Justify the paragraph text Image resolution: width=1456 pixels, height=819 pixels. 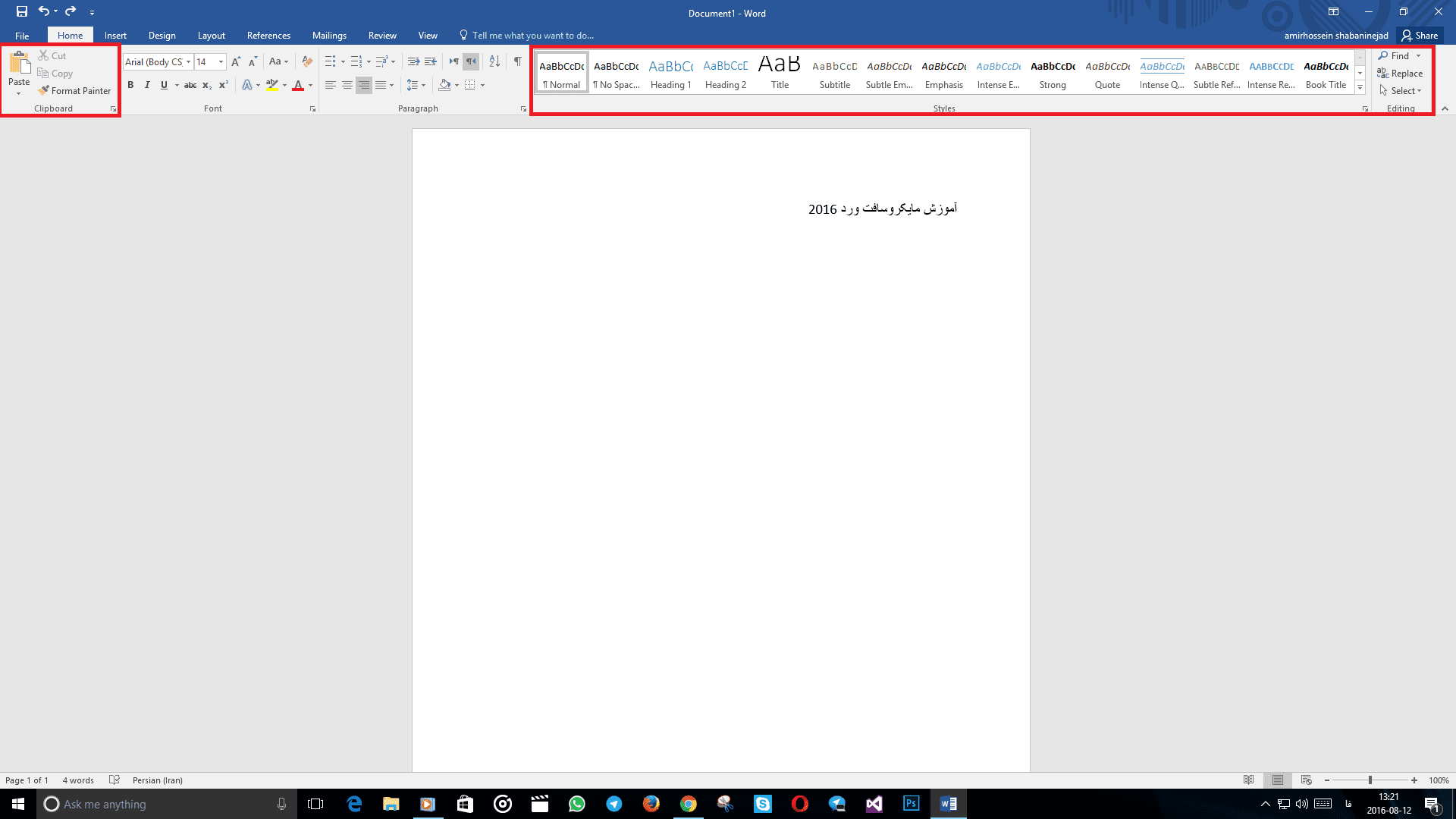[381, 85]
